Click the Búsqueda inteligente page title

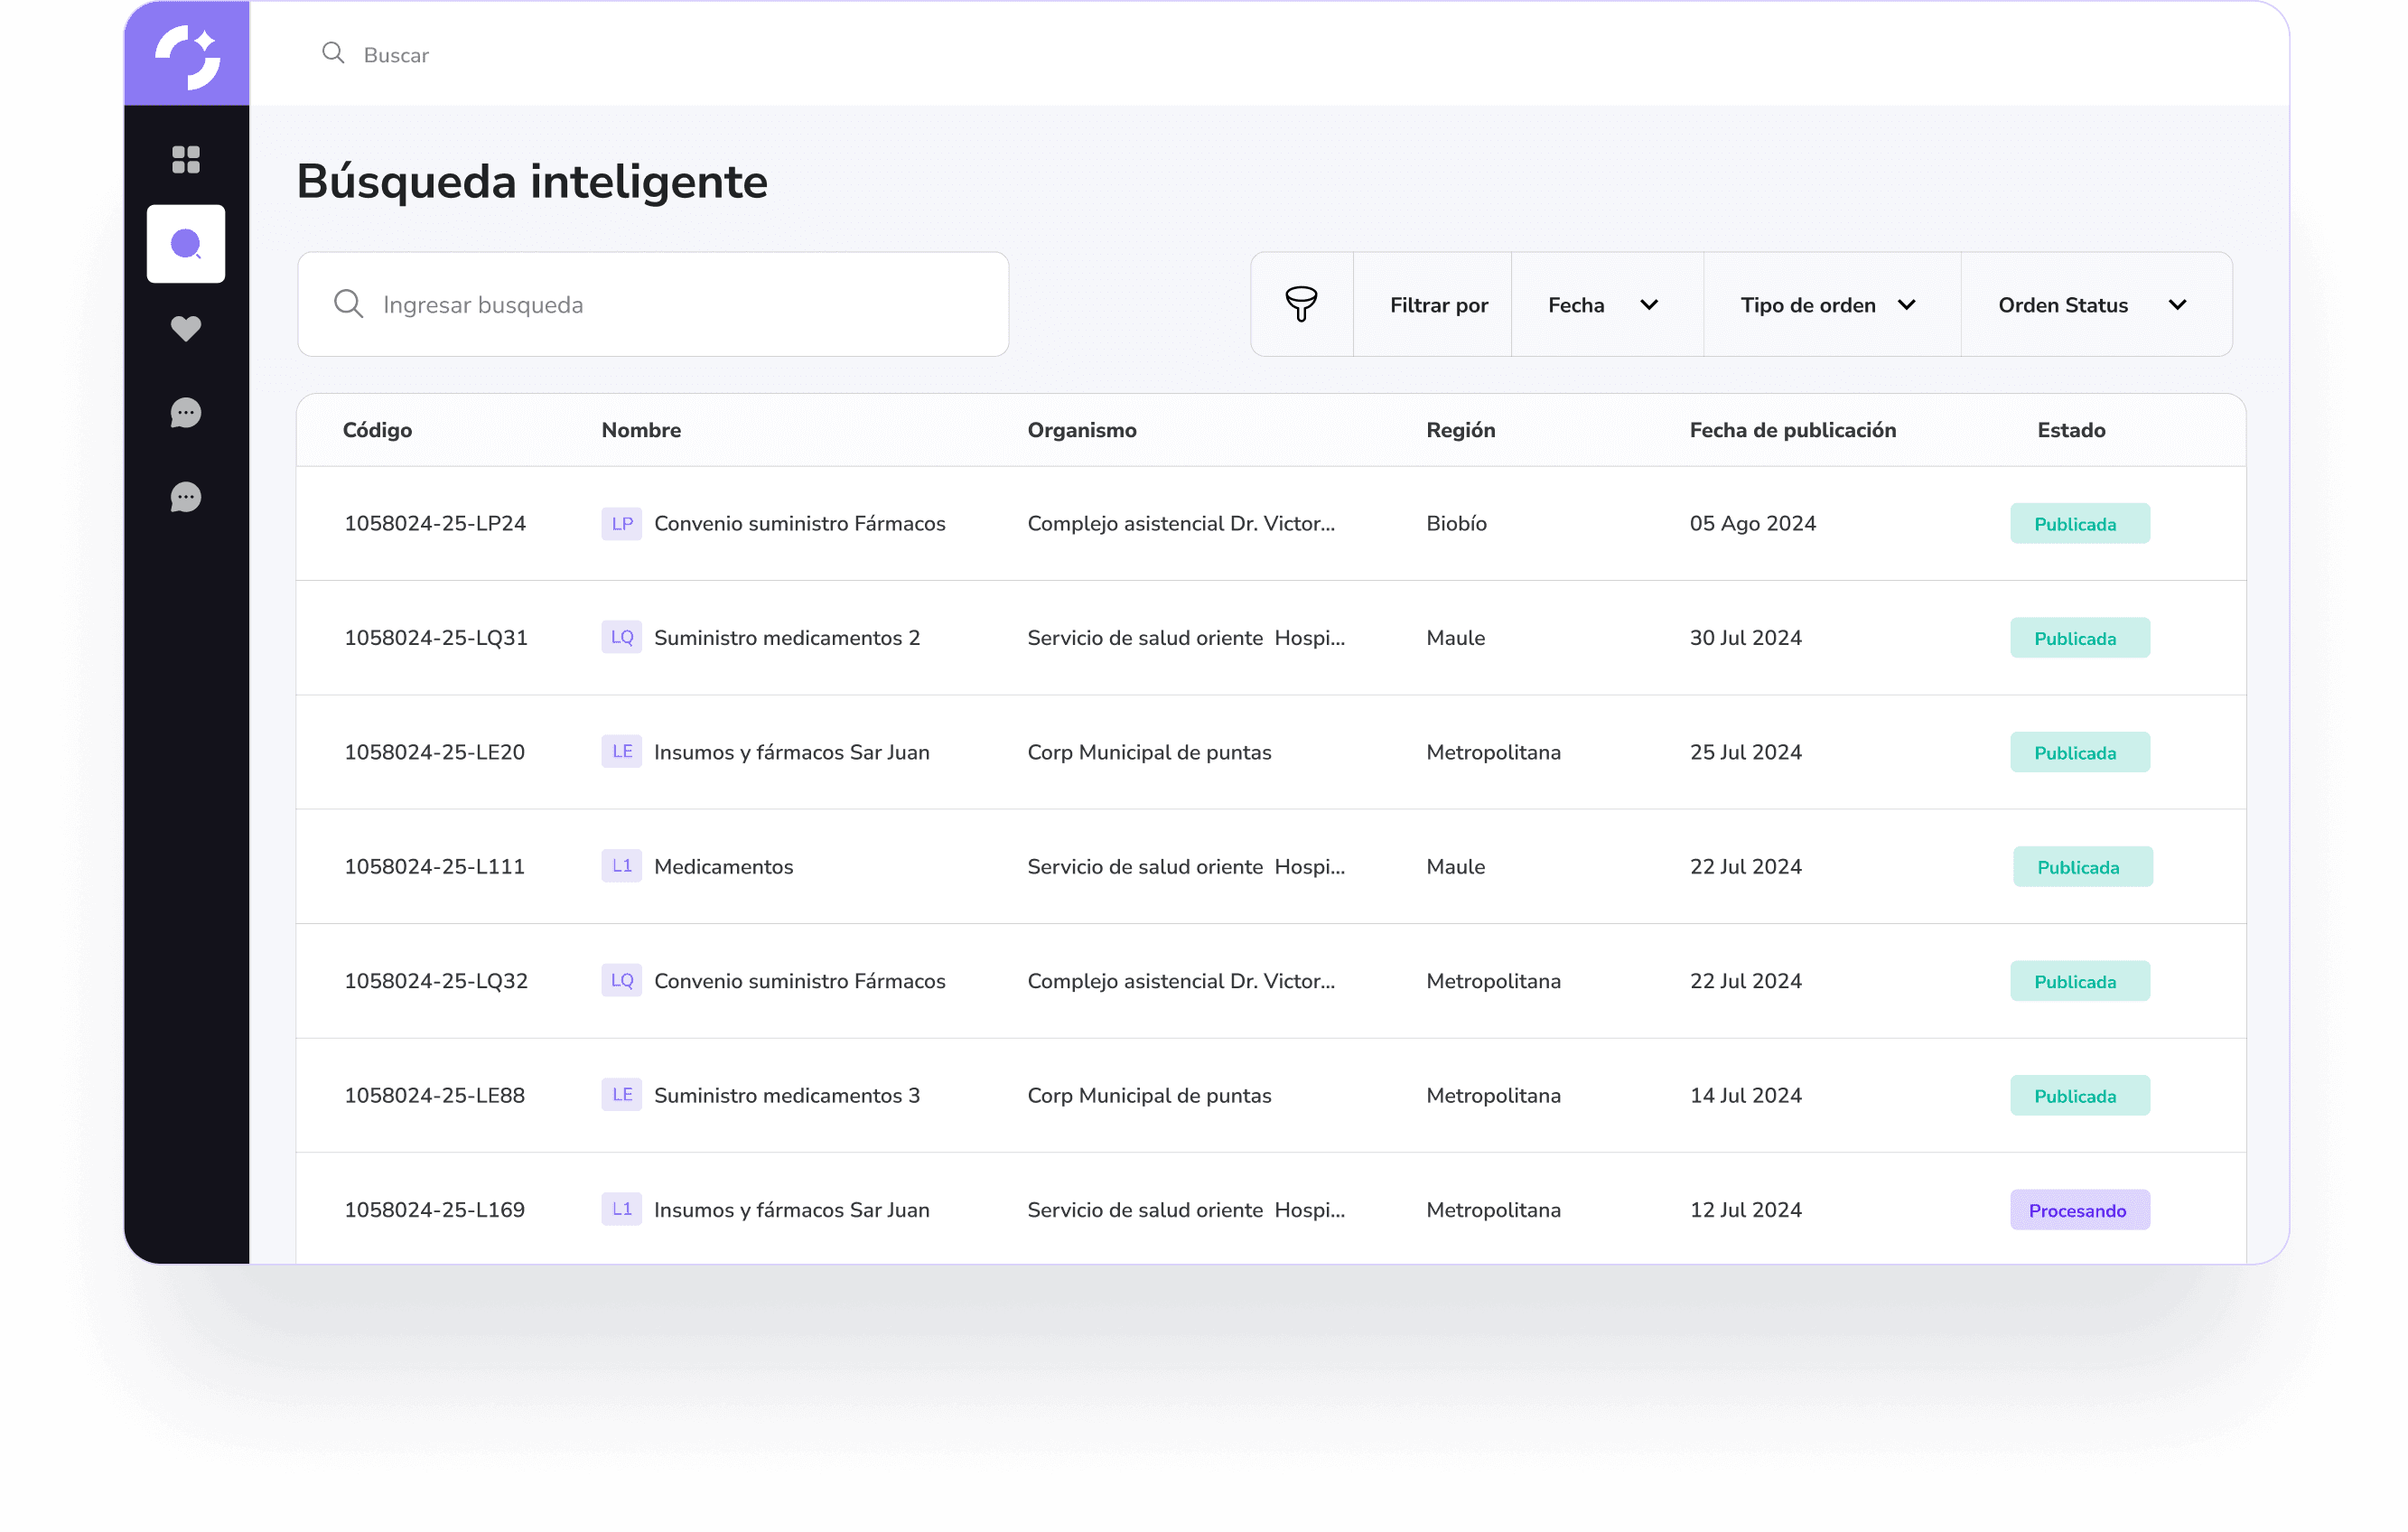click(x=532, y=182)
